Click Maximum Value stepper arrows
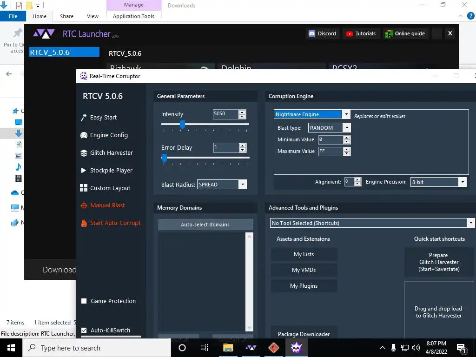This screenshot has height=357, width=476. pyautogui.click(x=346, y=151)
